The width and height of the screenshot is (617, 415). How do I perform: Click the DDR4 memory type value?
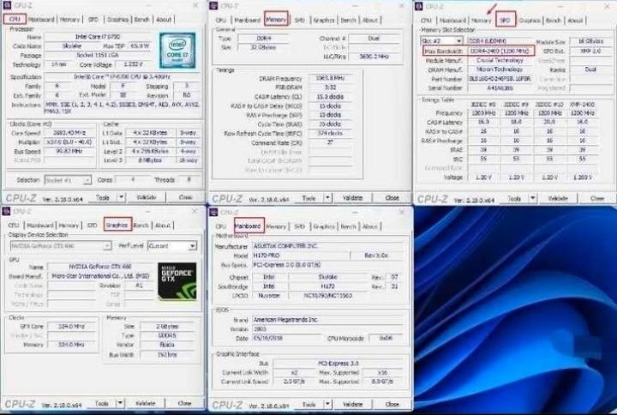click(263, 39)
